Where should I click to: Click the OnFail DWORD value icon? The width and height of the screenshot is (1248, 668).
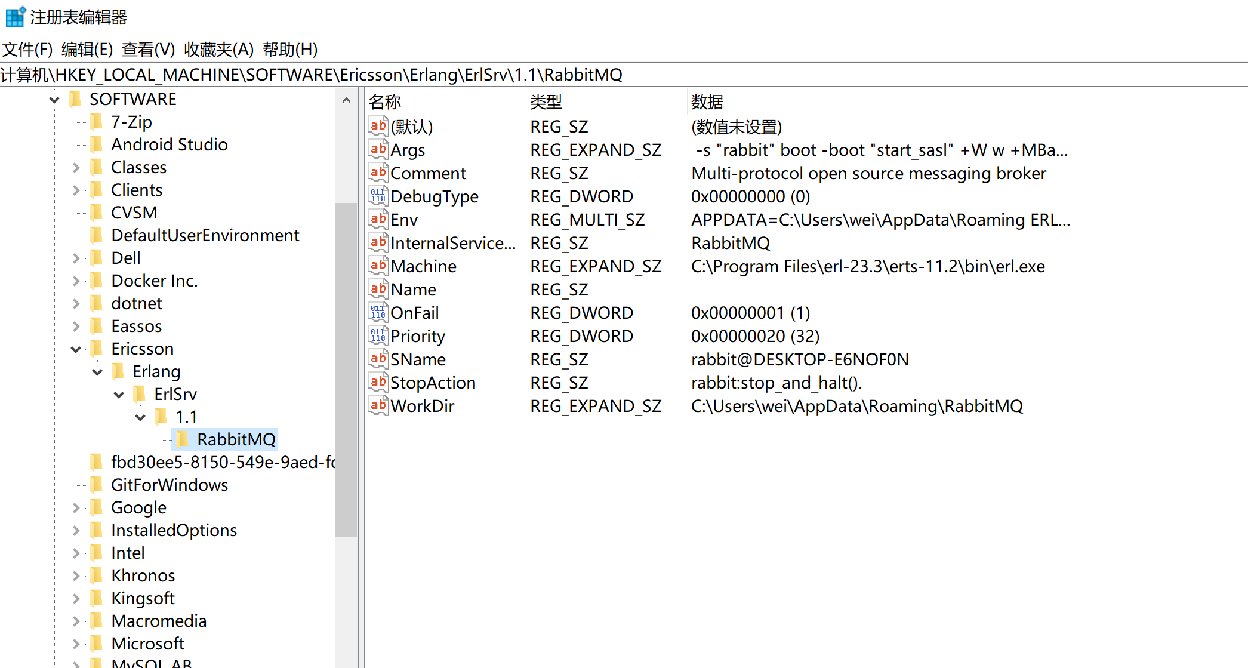[378, 312]
